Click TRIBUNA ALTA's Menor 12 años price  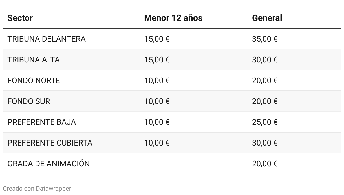157,60
